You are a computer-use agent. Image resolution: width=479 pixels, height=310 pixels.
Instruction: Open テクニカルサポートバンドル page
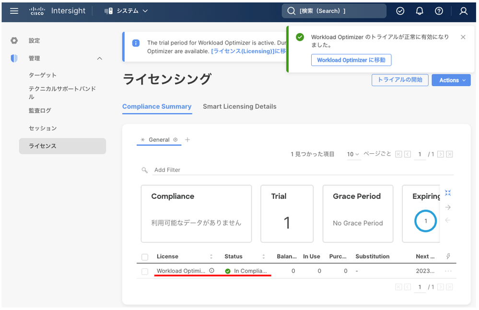pyautogui.click(x=62, y=92)
